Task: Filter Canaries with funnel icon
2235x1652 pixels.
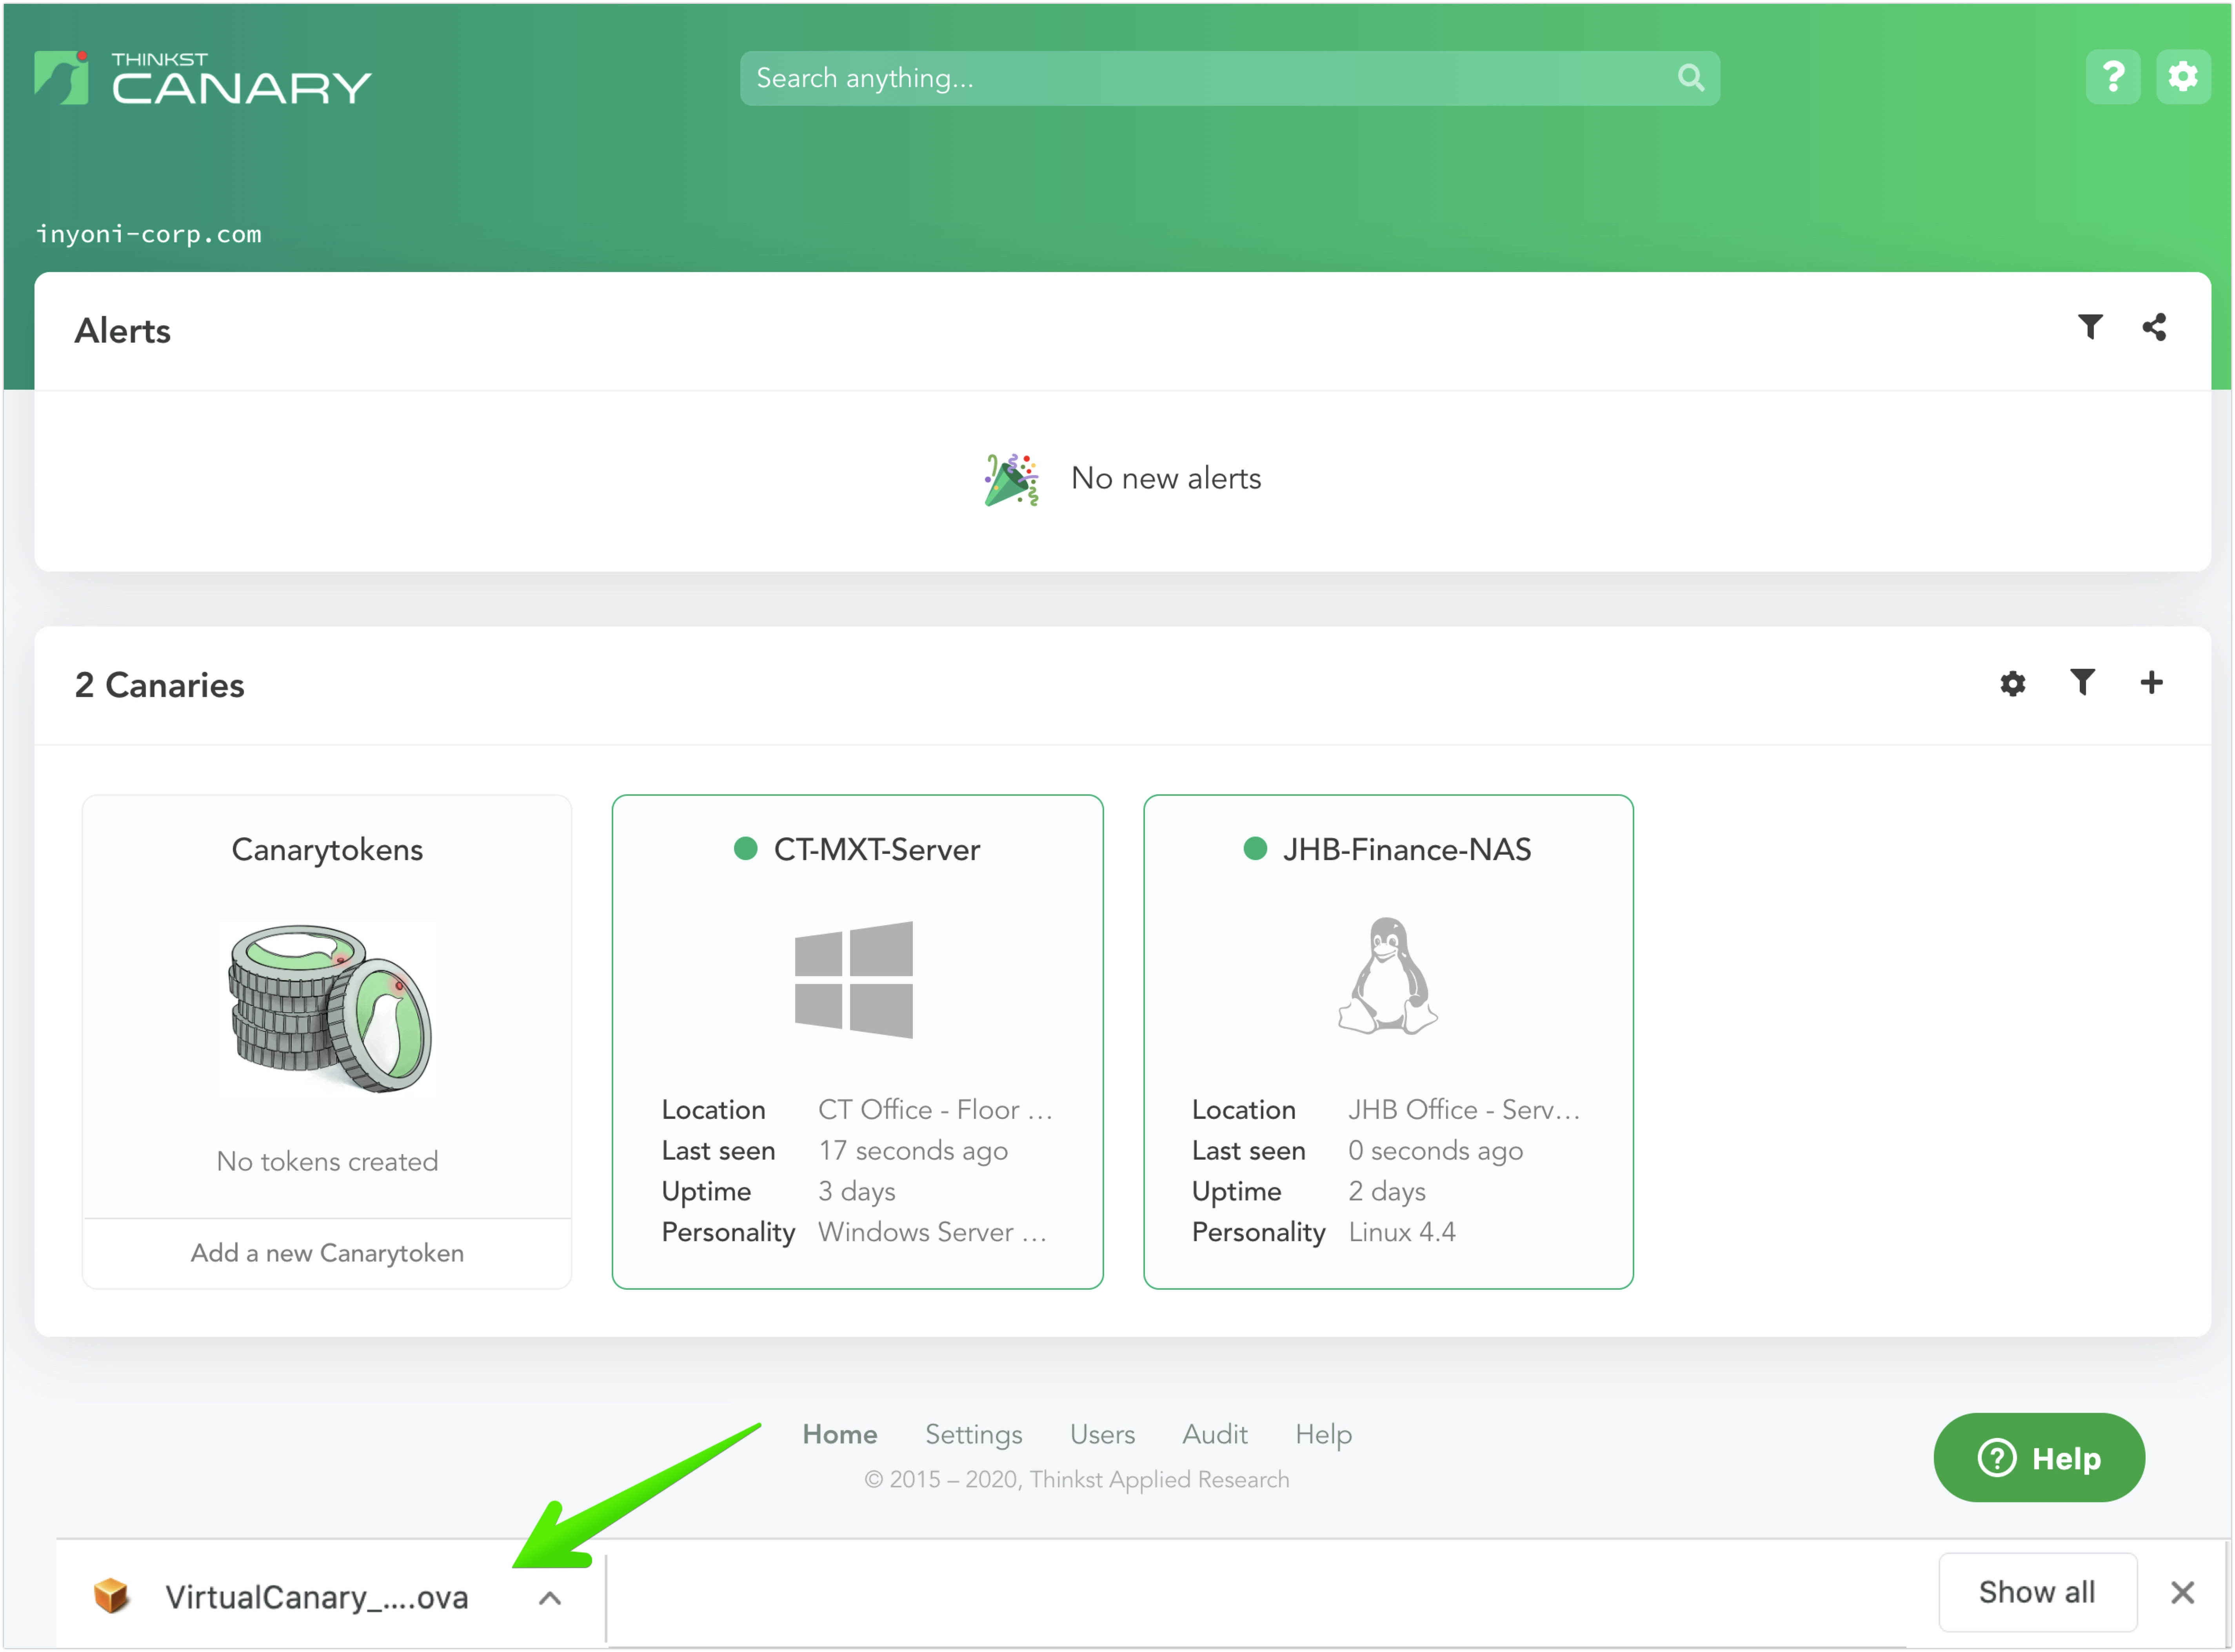Action: pos(2082,682)
